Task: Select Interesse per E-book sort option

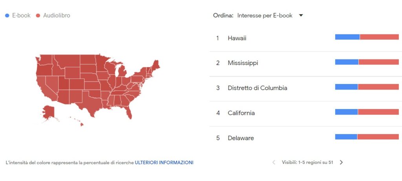Action: point(265,16)
